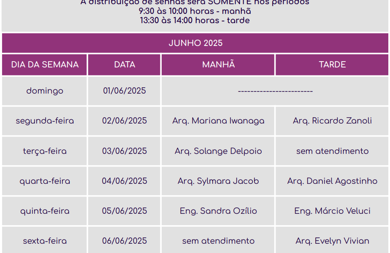390x253 pixels.
Task: Click the JUNHO 2025 table title
Action: (x=195, y=43)
